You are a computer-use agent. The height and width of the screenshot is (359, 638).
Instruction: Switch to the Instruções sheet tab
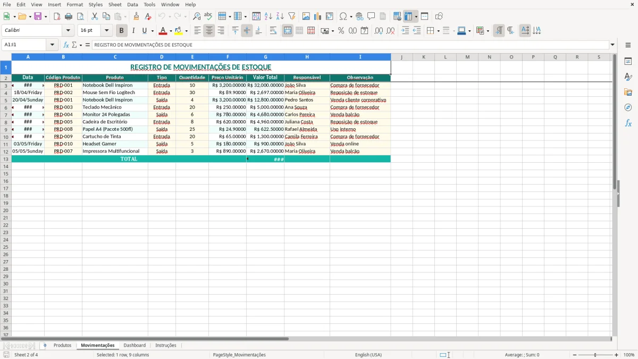166,346
